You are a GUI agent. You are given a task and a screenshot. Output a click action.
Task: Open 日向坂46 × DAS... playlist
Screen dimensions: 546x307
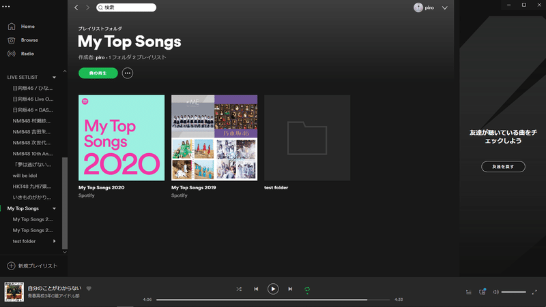click(33, 110)
